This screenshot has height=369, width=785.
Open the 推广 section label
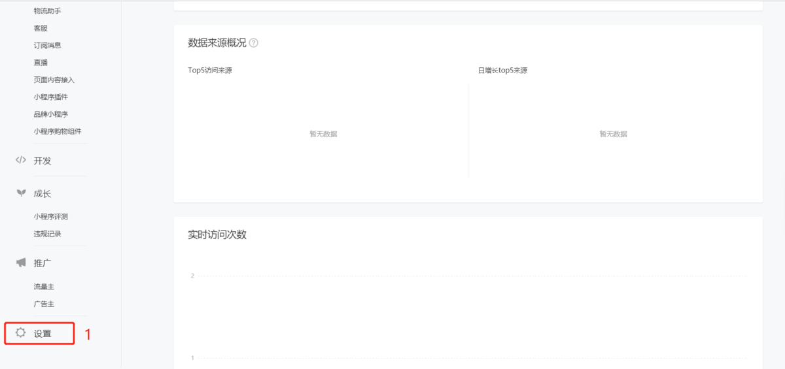click(43, 263)
